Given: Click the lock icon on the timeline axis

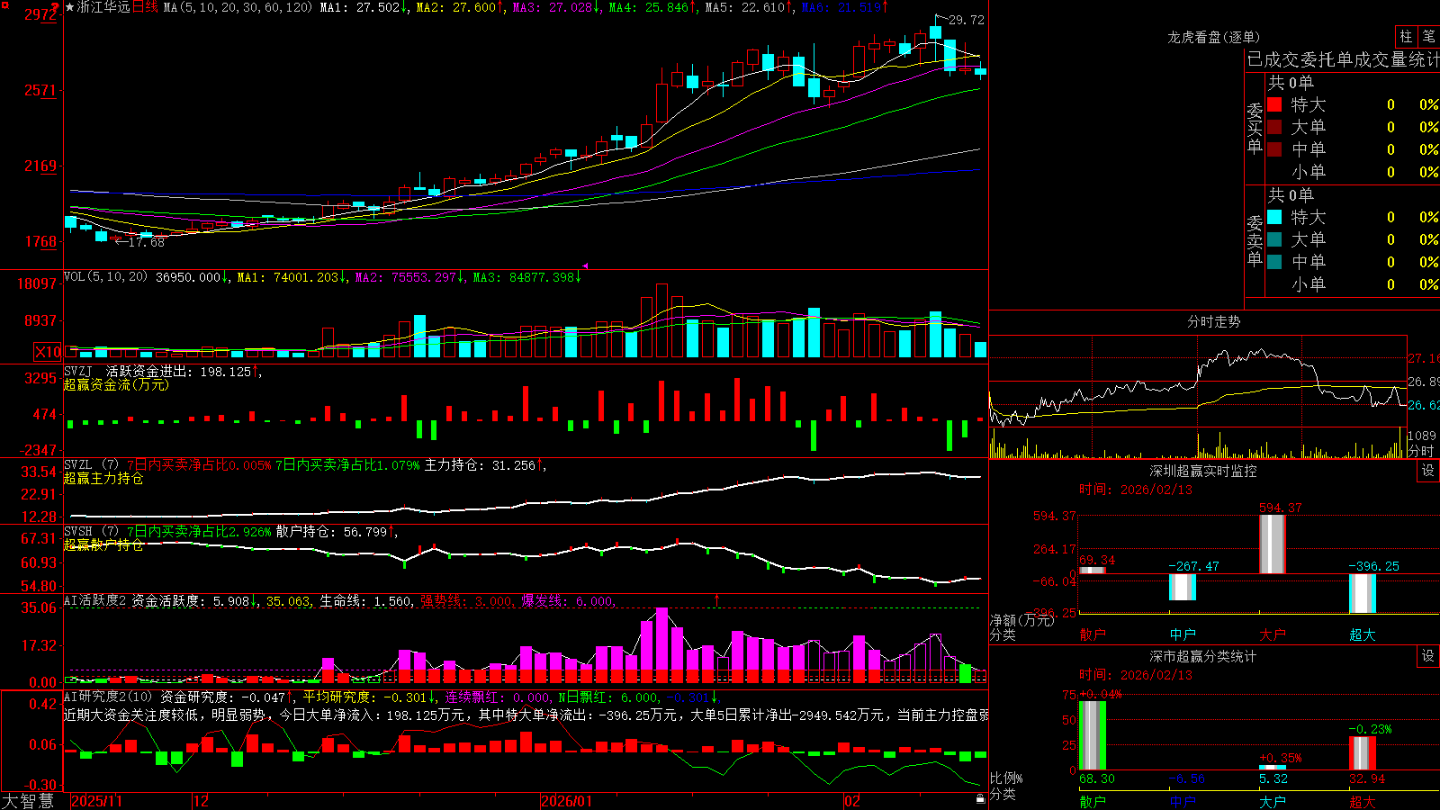Looking at the screenshot, I should coord(980,799).
